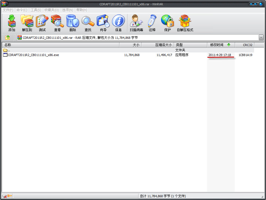This screenshot has height=200, width=266.
Task: Click the 解压到 (Extract To) icon
Action: tap(27, 23)
